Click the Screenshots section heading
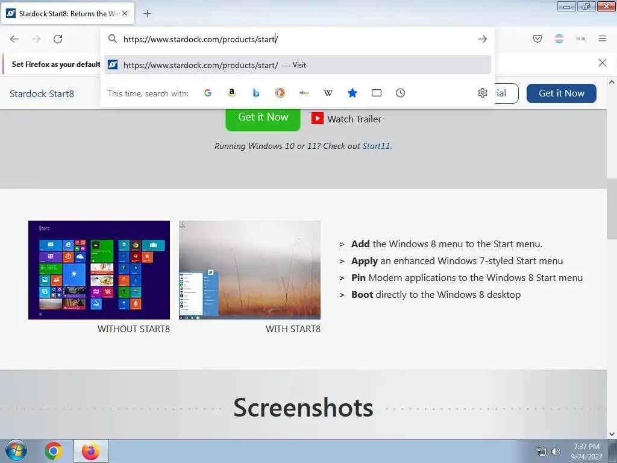617x463 pixels. point(304,408)
